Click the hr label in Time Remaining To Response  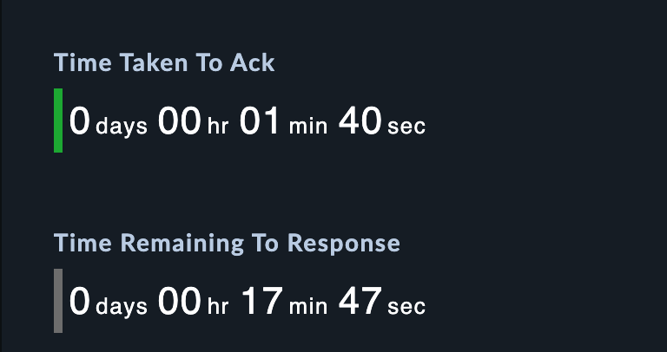point(216,306)
